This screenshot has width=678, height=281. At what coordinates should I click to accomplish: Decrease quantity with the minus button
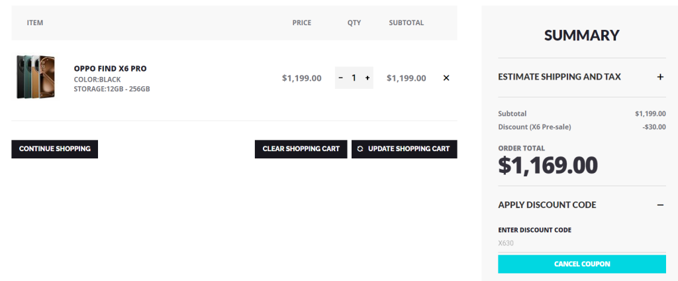341,78
